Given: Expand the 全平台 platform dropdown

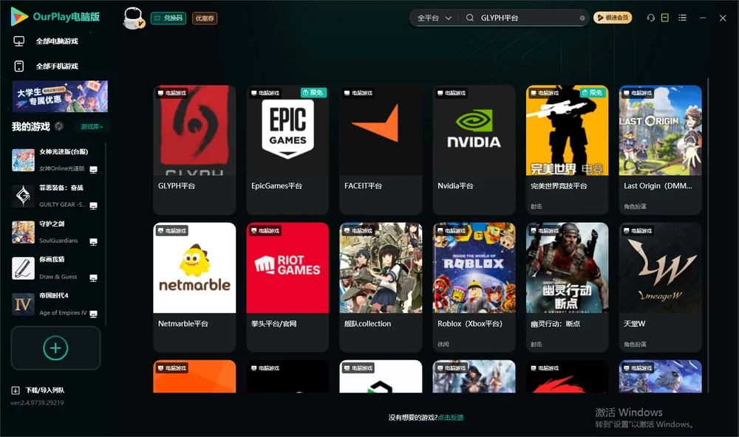Looking at the screenshot, I should point(434,18).
